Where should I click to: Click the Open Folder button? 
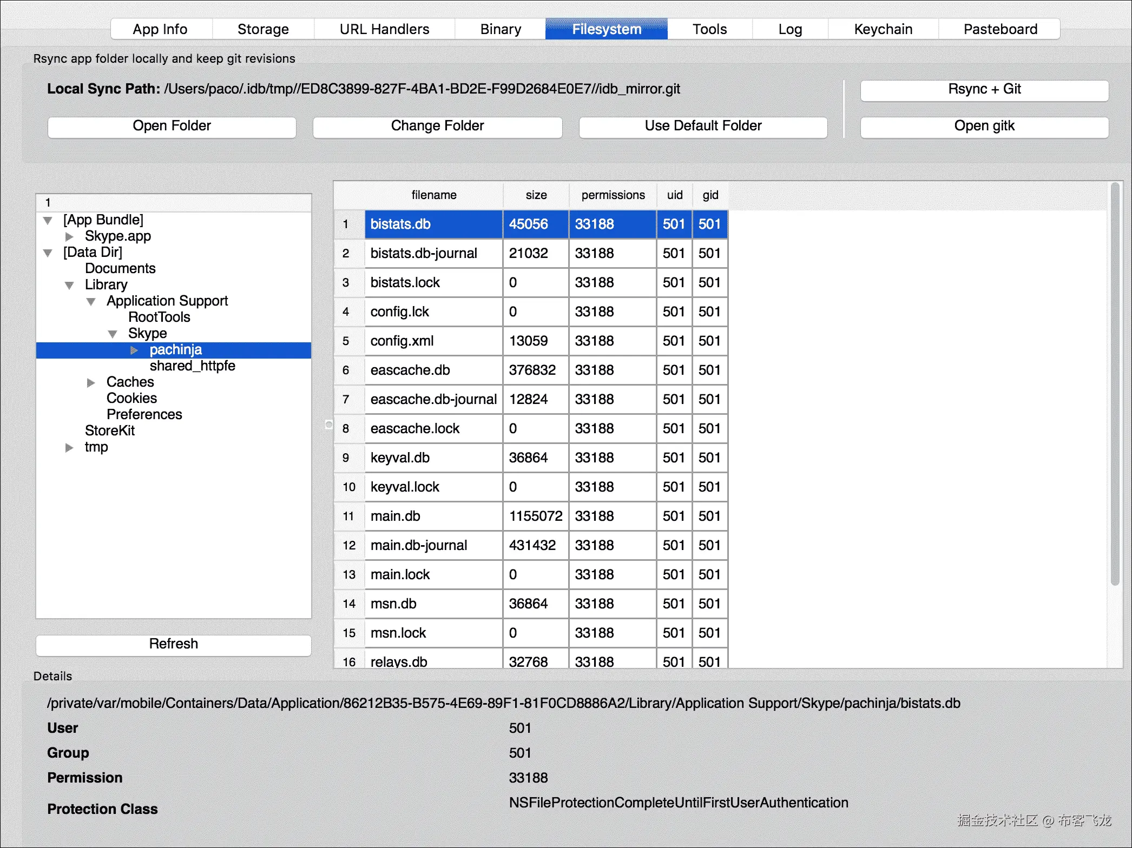tap(172, 127)
